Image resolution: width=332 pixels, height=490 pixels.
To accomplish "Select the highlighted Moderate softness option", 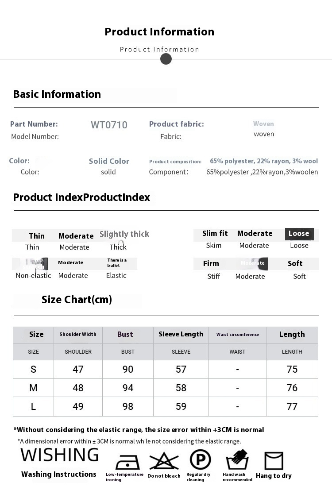I will [252, 263].
